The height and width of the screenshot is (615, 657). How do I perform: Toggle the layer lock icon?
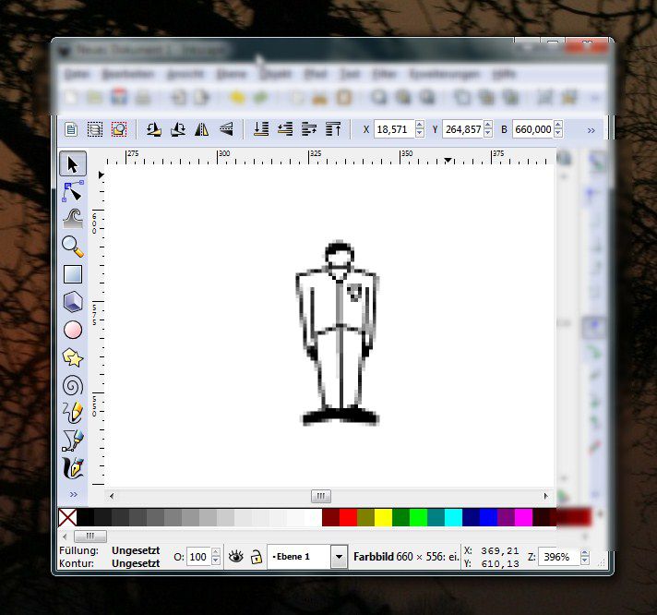257,557
